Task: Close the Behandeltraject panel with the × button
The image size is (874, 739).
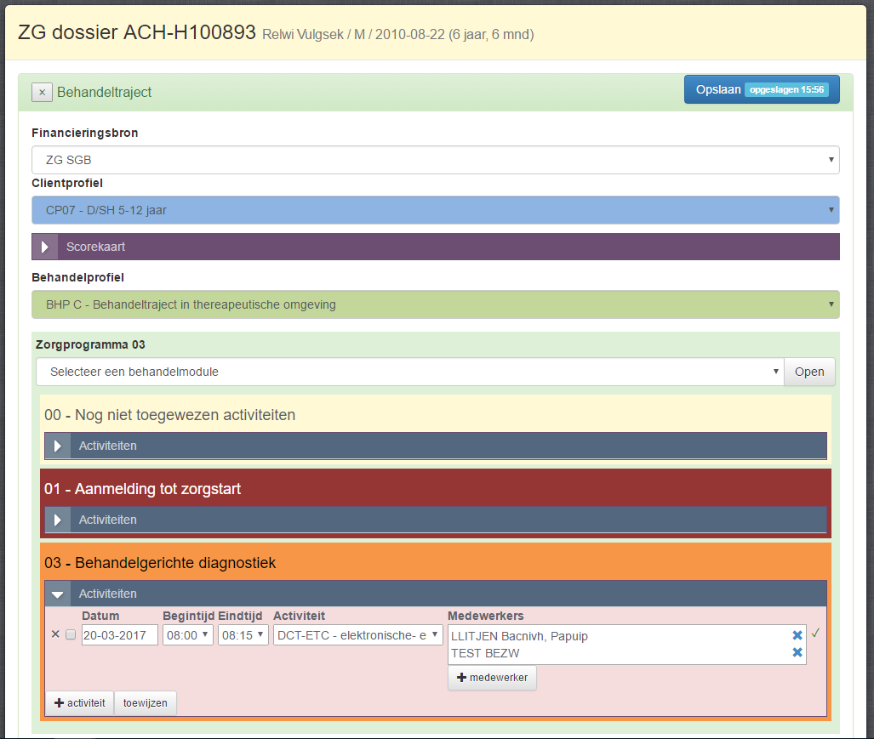Action: [x=42, y=92]
